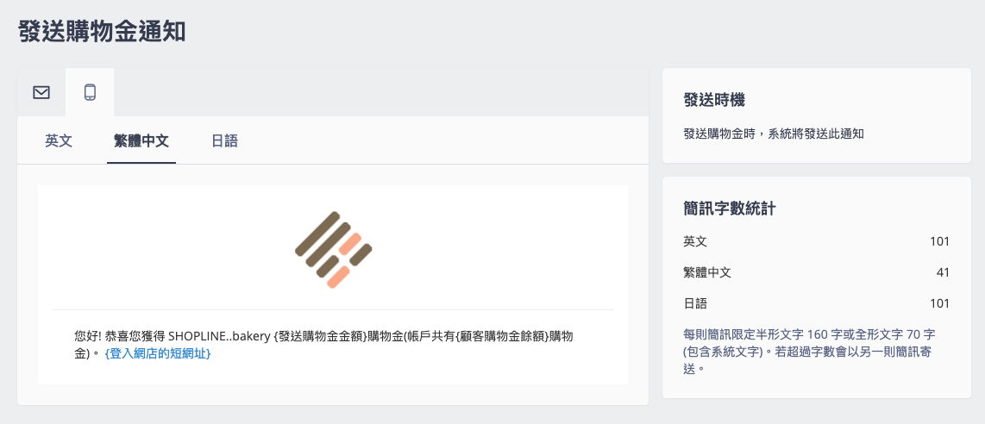The height and width of the screenshot is (424, 985).
Task: Open the 英文 language tab
Action: pos(59,140)
